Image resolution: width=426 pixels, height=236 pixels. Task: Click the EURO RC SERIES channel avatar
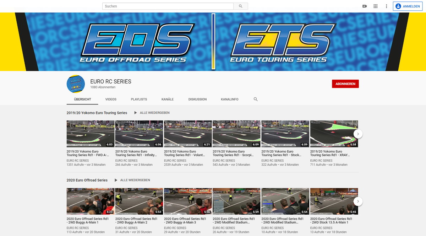[76, 84]
